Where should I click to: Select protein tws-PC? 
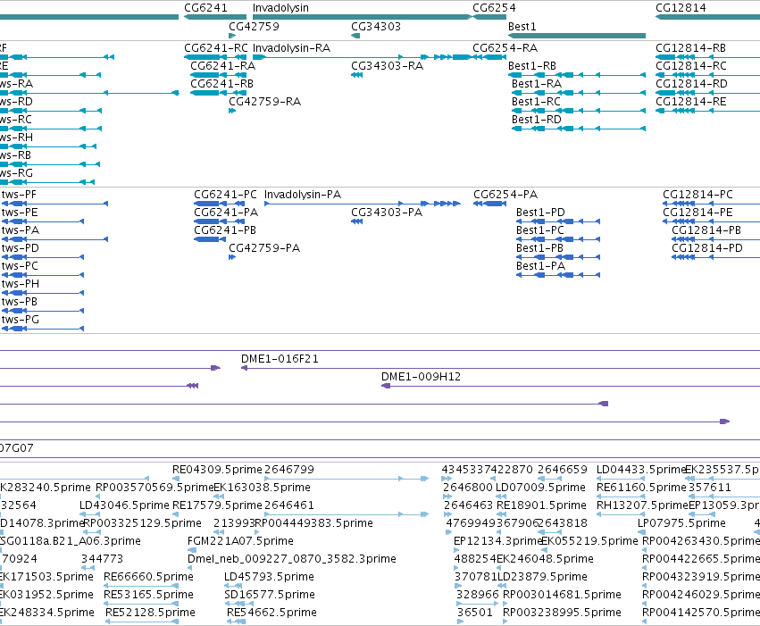20,266
